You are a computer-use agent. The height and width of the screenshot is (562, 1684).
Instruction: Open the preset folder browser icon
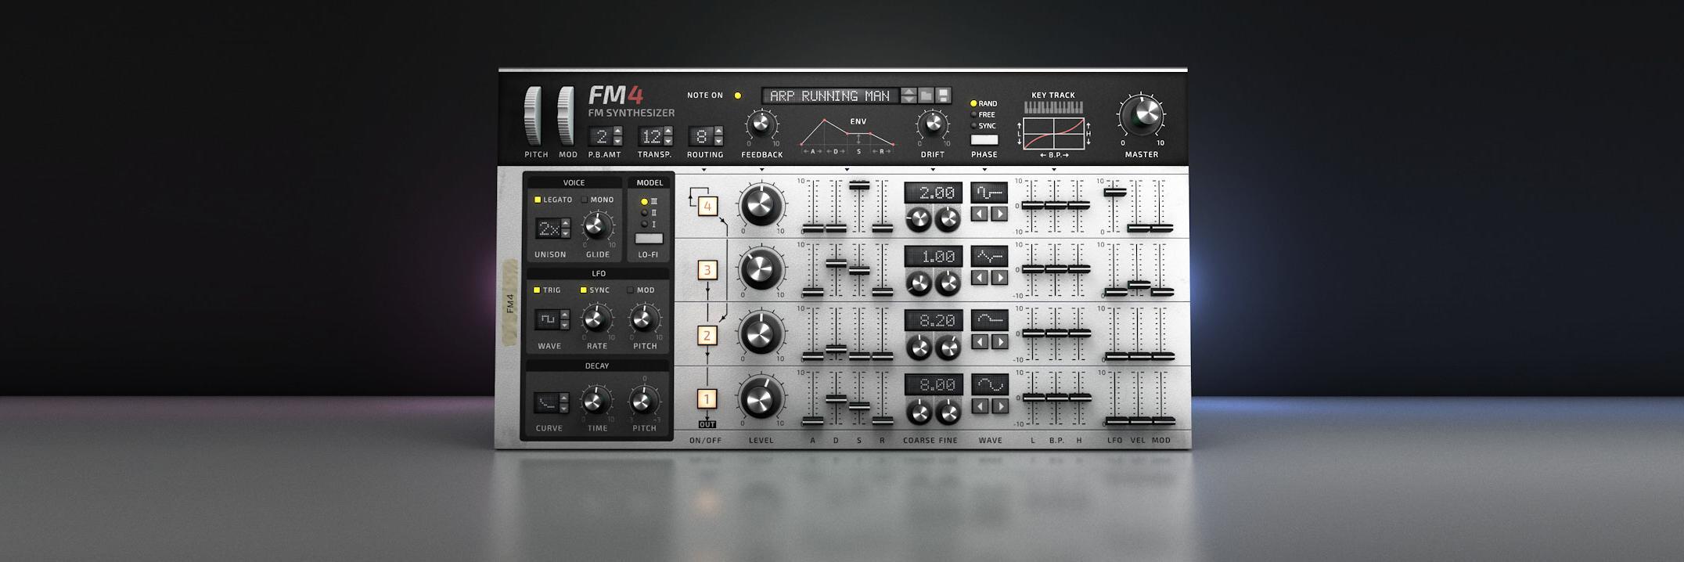[927, 95]
